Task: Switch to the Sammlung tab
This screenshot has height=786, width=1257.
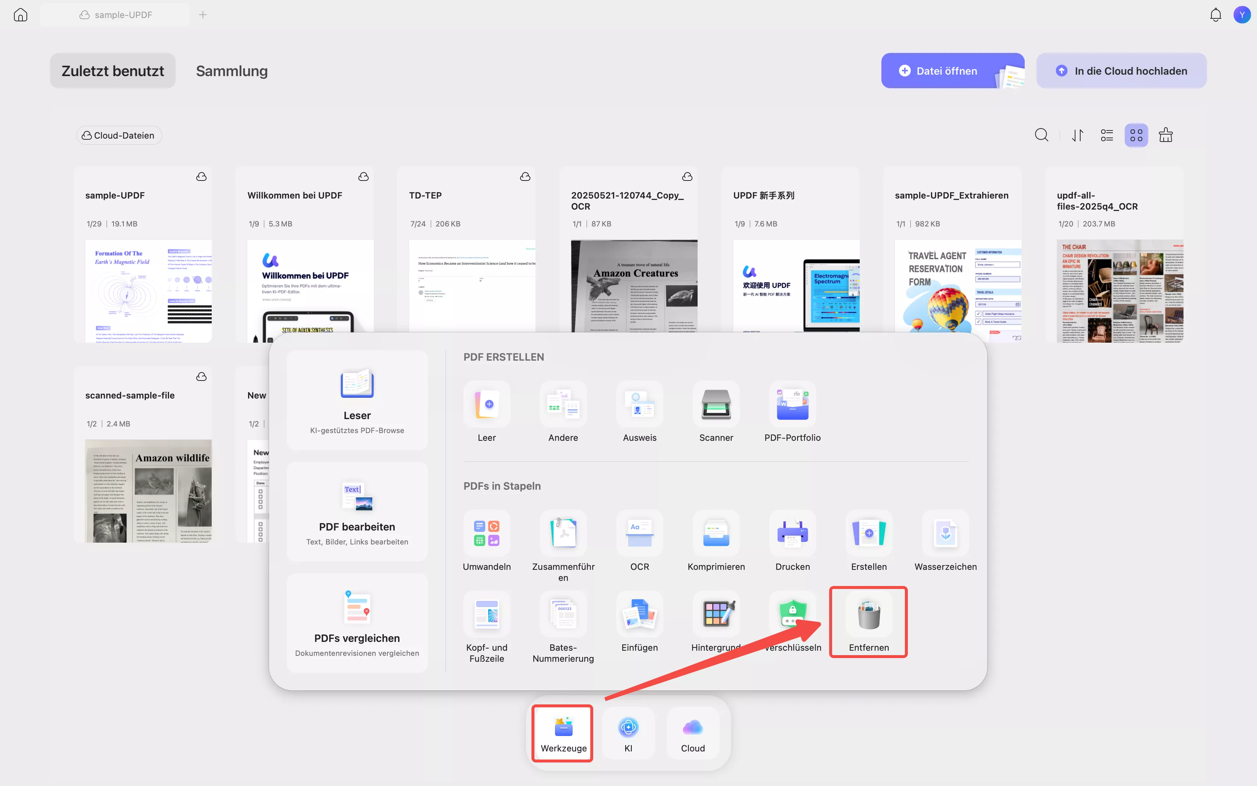Action: [232, 71]
